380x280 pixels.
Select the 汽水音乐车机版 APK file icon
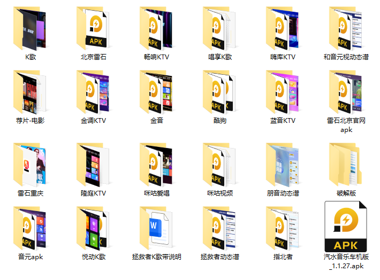(346, 227)
